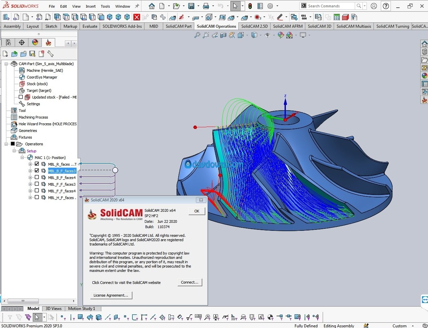Uncheck the MBL_B_F_faces3 operation checkbox
Image resolution: width=428 pixels, height=328 pixels.
click(37, 171)
